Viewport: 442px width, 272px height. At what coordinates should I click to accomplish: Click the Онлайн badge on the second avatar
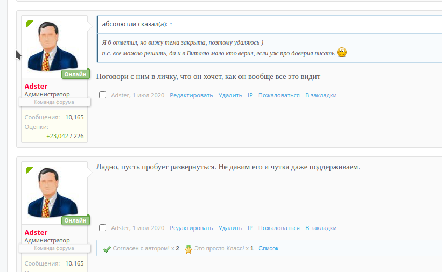(75, 220)
